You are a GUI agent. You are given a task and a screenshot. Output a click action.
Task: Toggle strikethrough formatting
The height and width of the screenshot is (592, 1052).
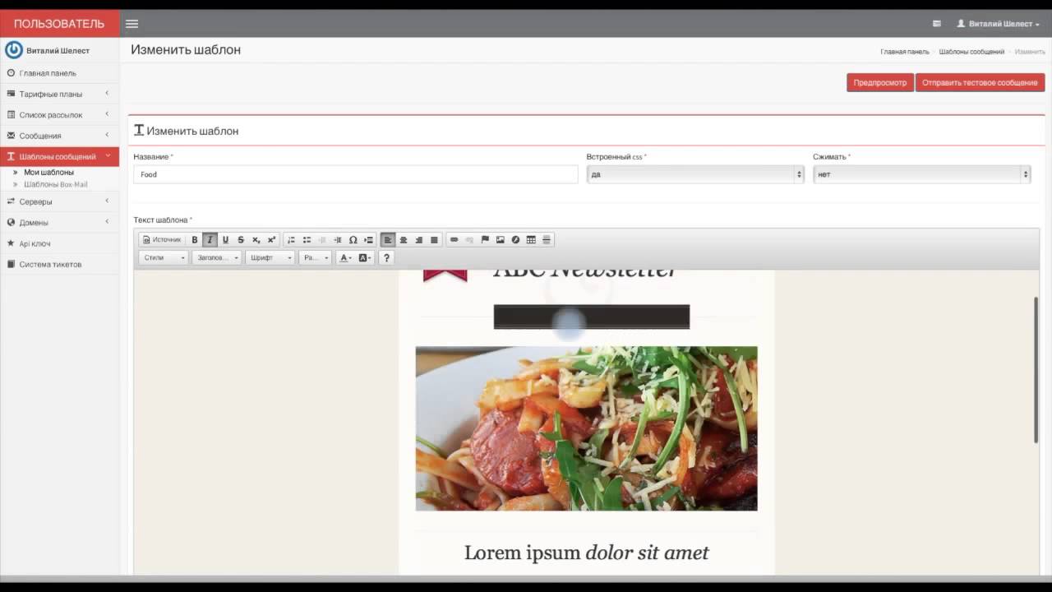click(x=241, y=240)
